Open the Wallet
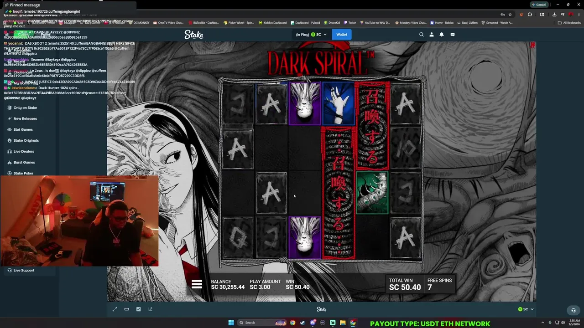 tap(342, 34)
